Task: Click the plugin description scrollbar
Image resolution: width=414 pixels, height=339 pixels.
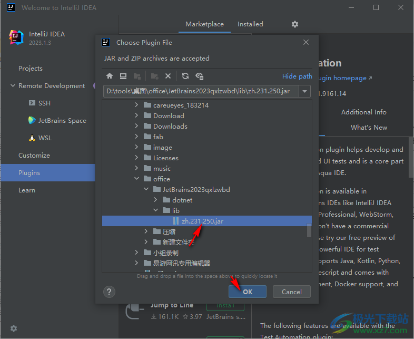Action: coord(411,158)
